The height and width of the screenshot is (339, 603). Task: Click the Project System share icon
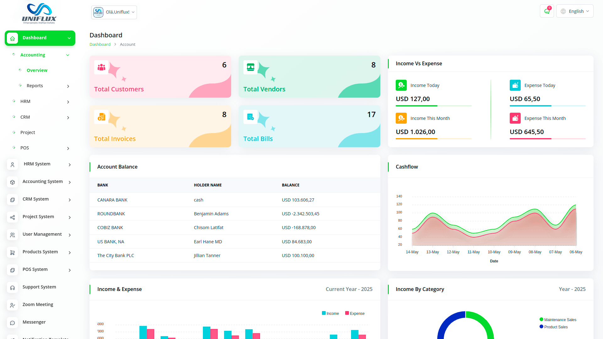(x=13, y=217)
